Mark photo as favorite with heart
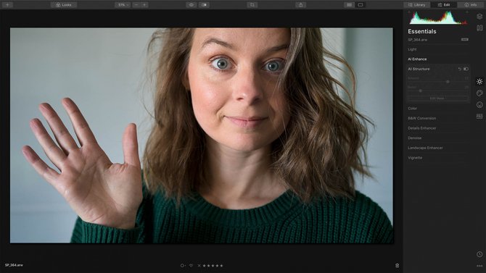This screenshot has height=273, width=486. point(191,266)
